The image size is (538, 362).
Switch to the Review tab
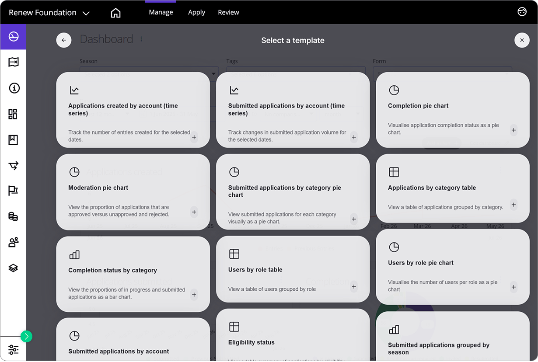click(x=228, y=12)
